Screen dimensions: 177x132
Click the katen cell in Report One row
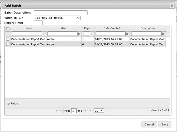pyautogui.click(x=64, y=39)
